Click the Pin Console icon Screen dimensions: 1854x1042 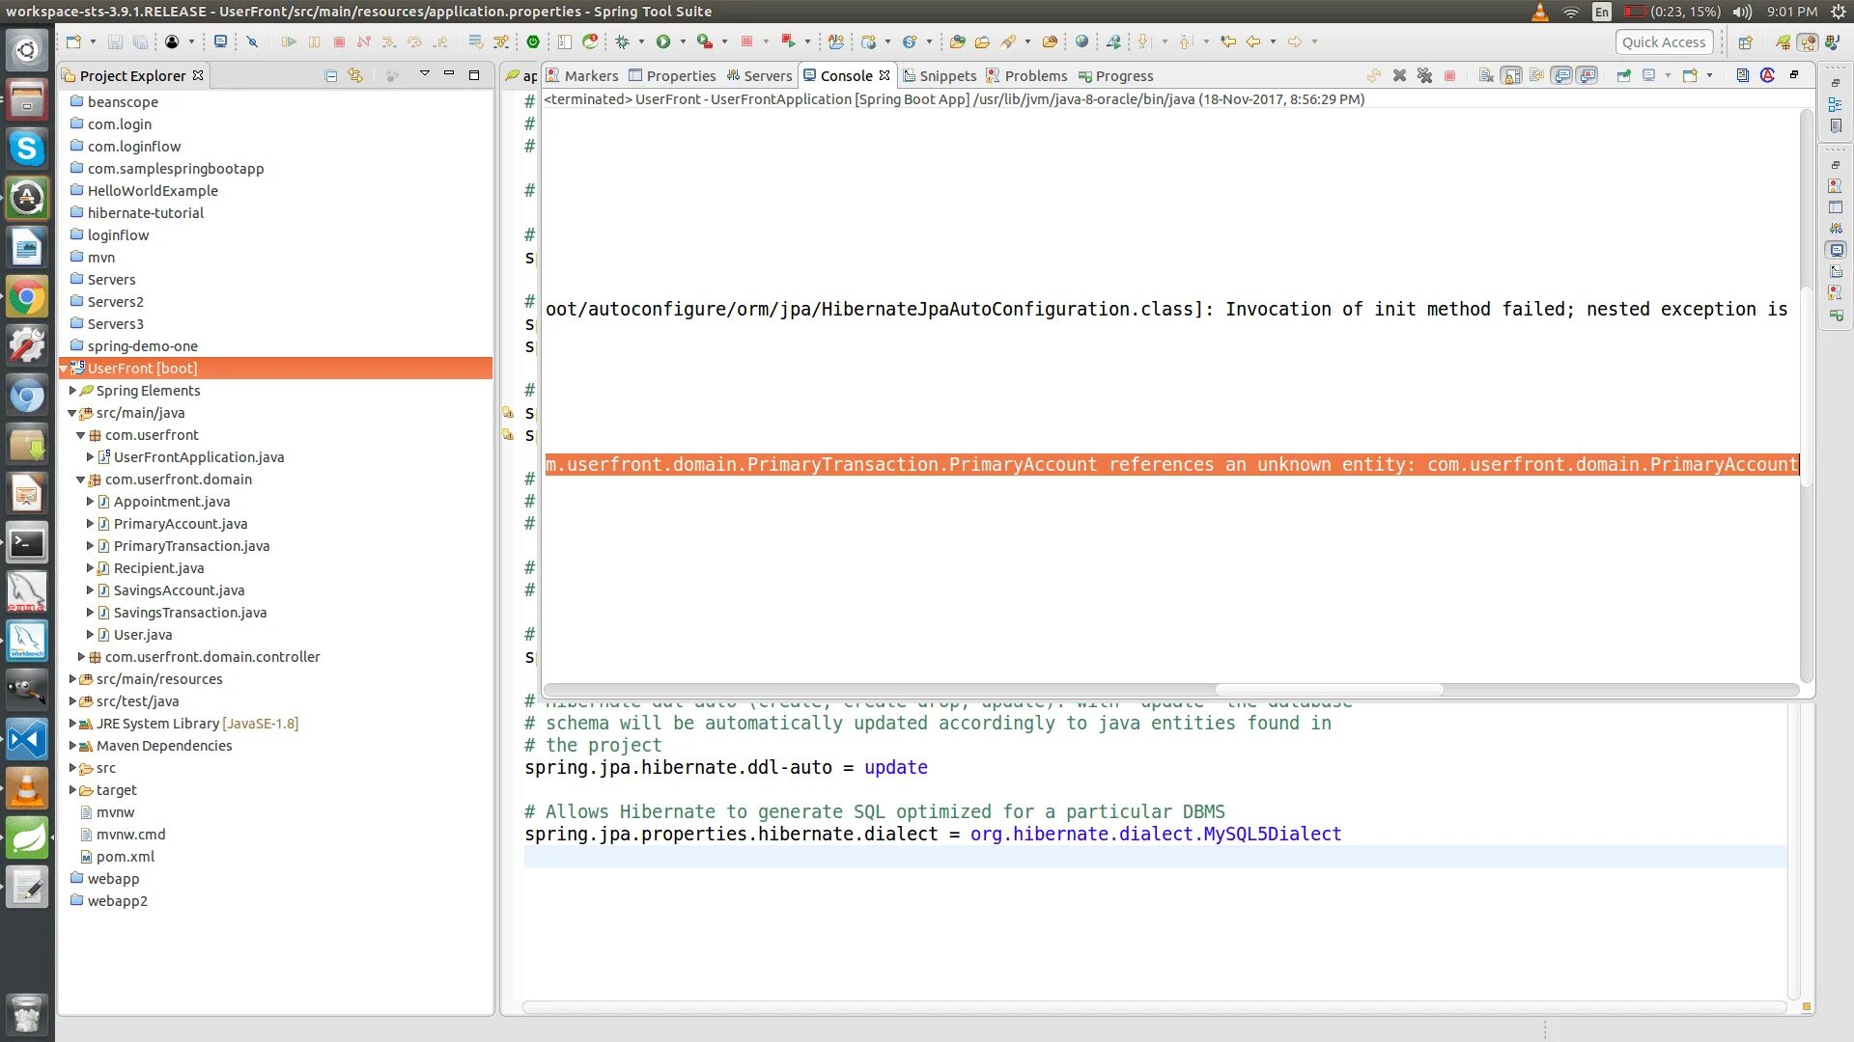click(x=1624, y=75)
